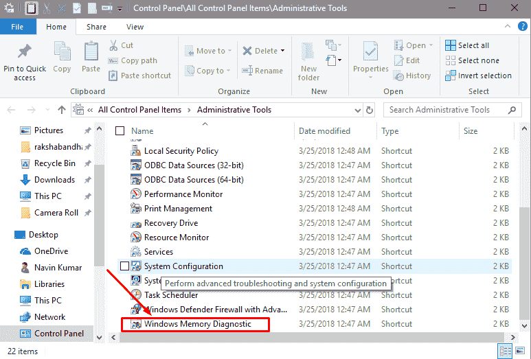
Task: Open the Recent locations dropdown arrow
Action: pyautogui.click(x=47, y=110)
